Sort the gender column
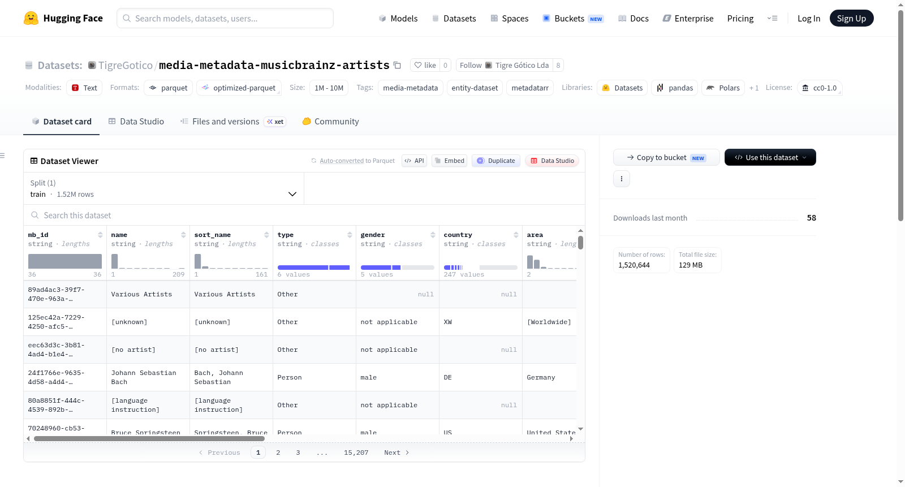Image resolution: width=905 pixels, height=487 pixels. tap(433, 235)
